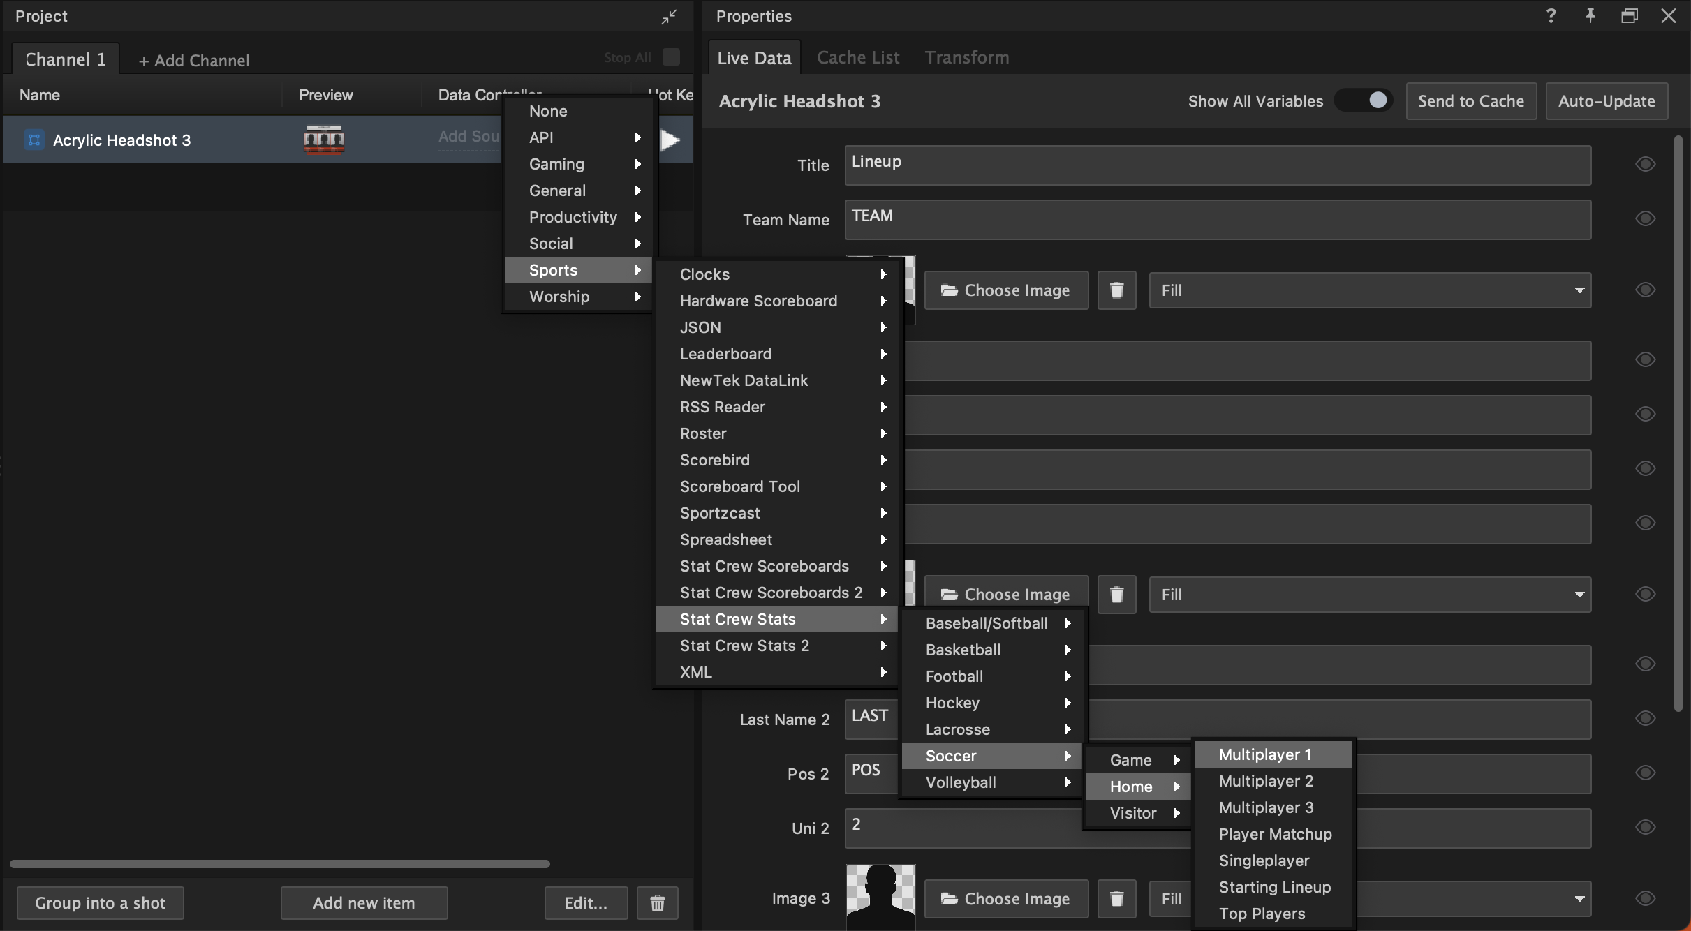1691x931 pixels.
Task: Click the group icon beside Acrylic Headshot 3
Action: point(33,140)
